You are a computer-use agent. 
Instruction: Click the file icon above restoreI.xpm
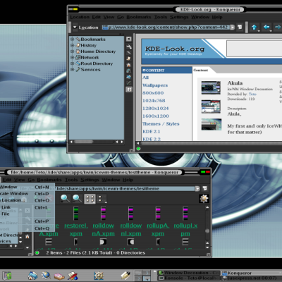(76, 213)
